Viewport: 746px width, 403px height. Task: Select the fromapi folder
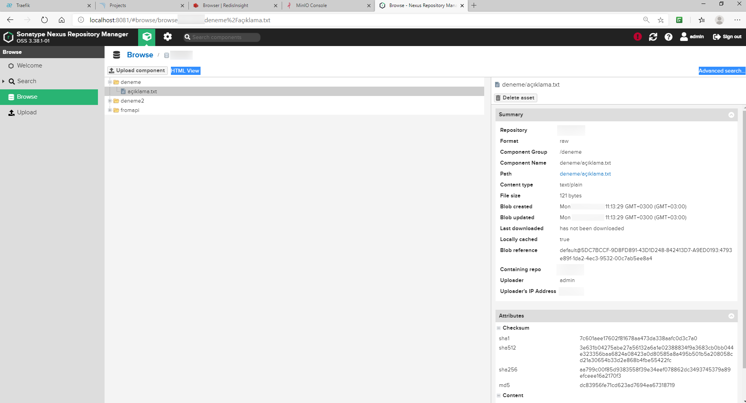[130, 110]
